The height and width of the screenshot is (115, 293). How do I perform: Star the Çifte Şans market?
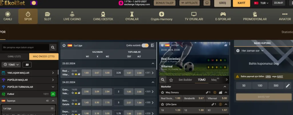point(163,104)
